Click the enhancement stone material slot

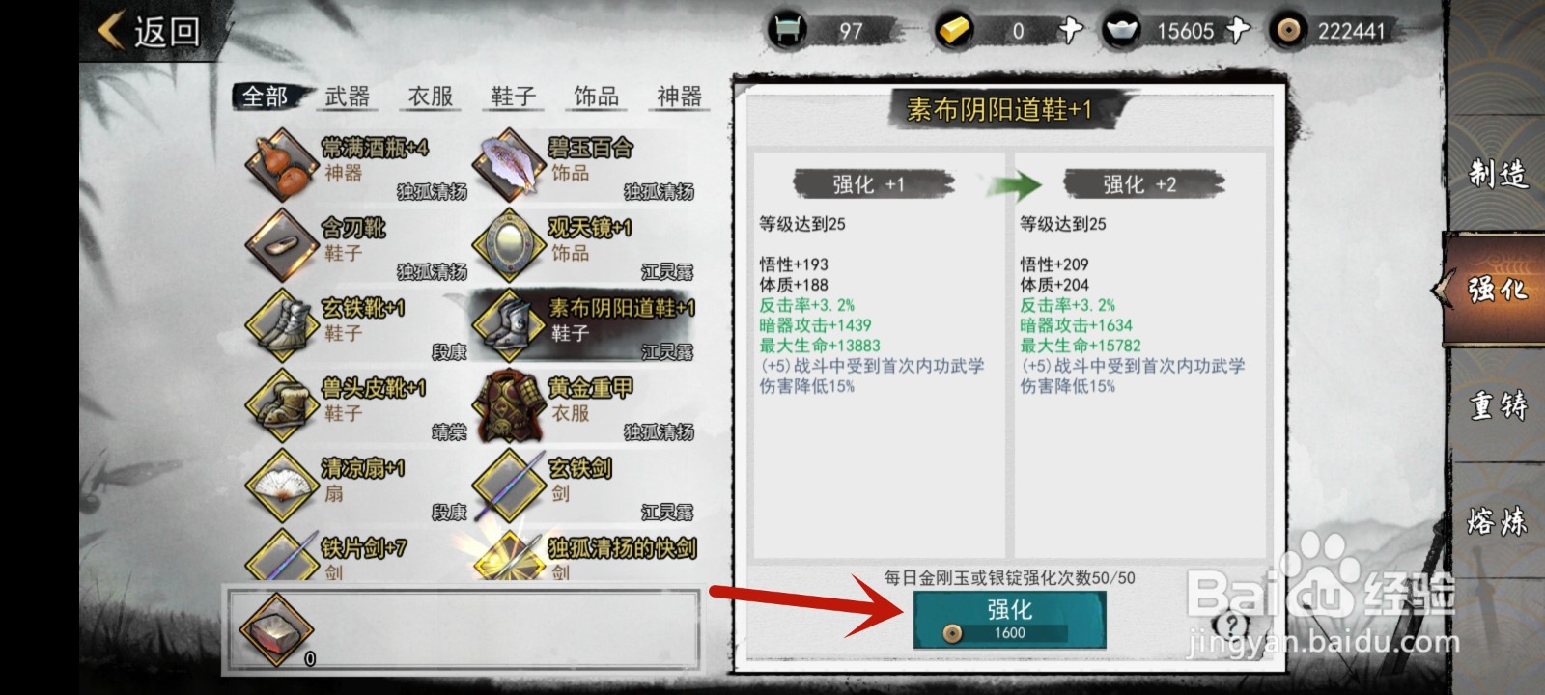(x=277, y=630)
